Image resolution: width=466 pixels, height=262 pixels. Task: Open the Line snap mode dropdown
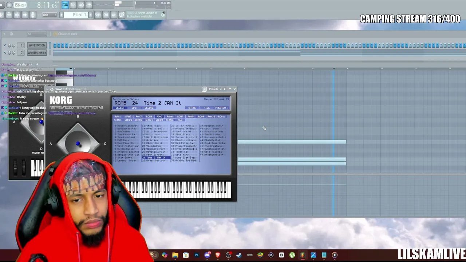[49, 15]
